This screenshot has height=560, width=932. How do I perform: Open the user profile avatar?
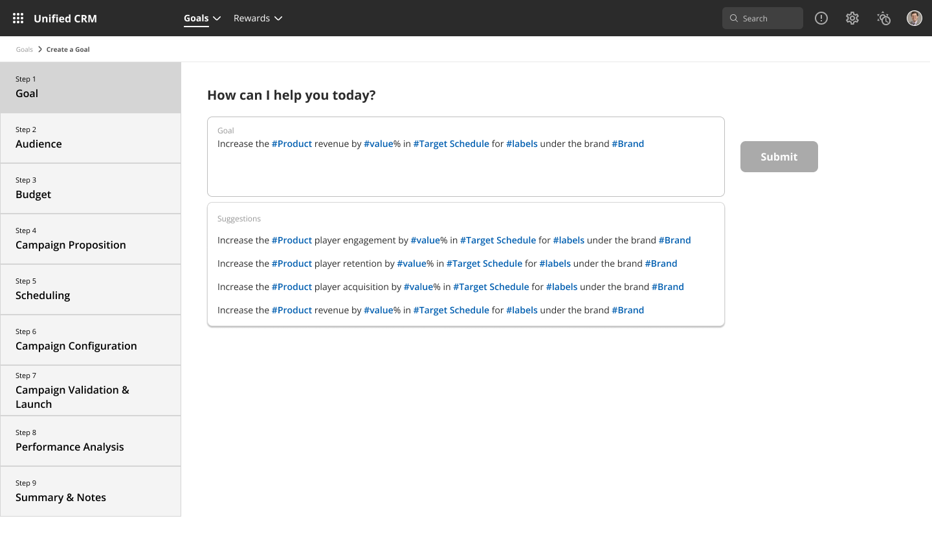(x=914, y=18)
